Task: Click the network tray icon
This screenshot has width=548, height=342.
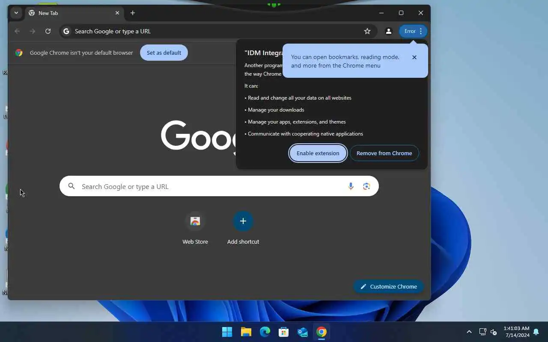Action: pos(482,332)
